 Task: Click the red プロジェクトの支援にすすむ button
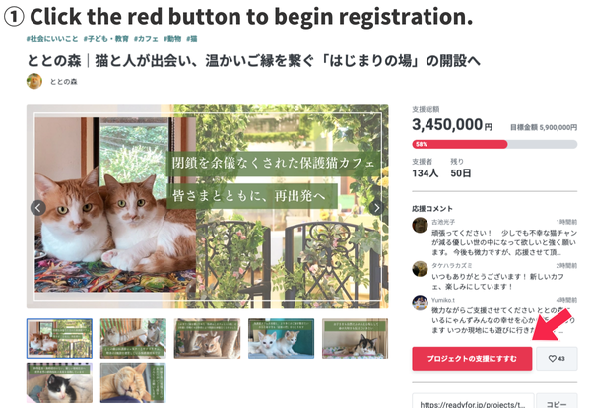(x=472, y=359)
